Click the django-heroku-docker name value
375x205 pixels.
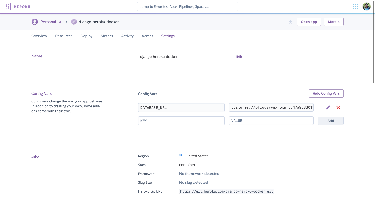click(159, 57)
